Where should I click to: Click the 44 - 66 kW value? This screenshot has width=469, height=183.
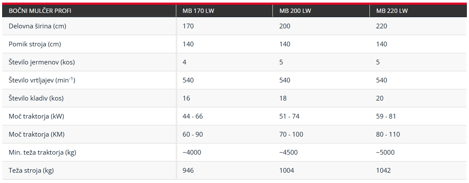pyautogui.click(x=193, y=116)
